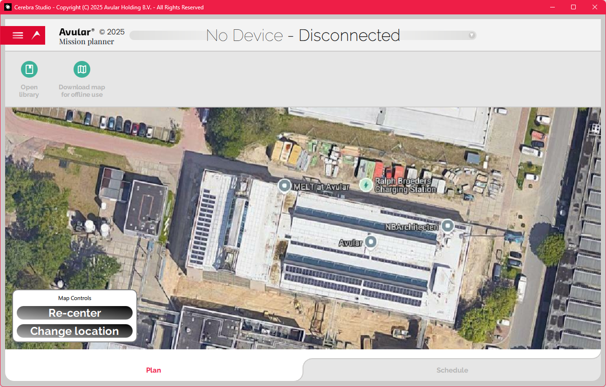Click the Change location button
This screenshot has height=387, width=606.
(x=74, y=331)
